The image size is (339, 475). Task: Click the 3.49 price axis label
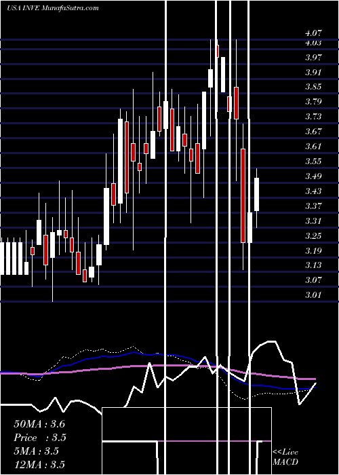point(313,176)
